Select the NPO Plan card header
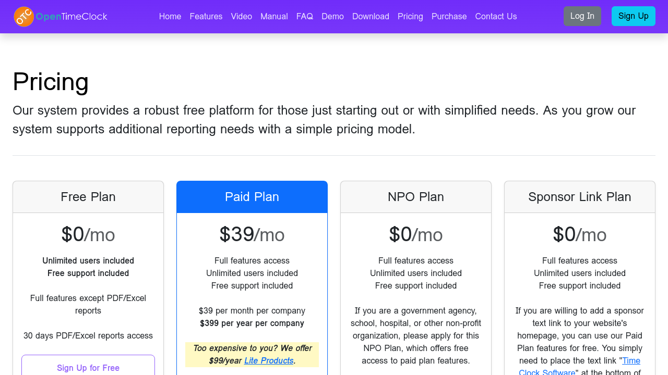Image resolution: width=668 pixels, height=375 pixels. (416, 197)
